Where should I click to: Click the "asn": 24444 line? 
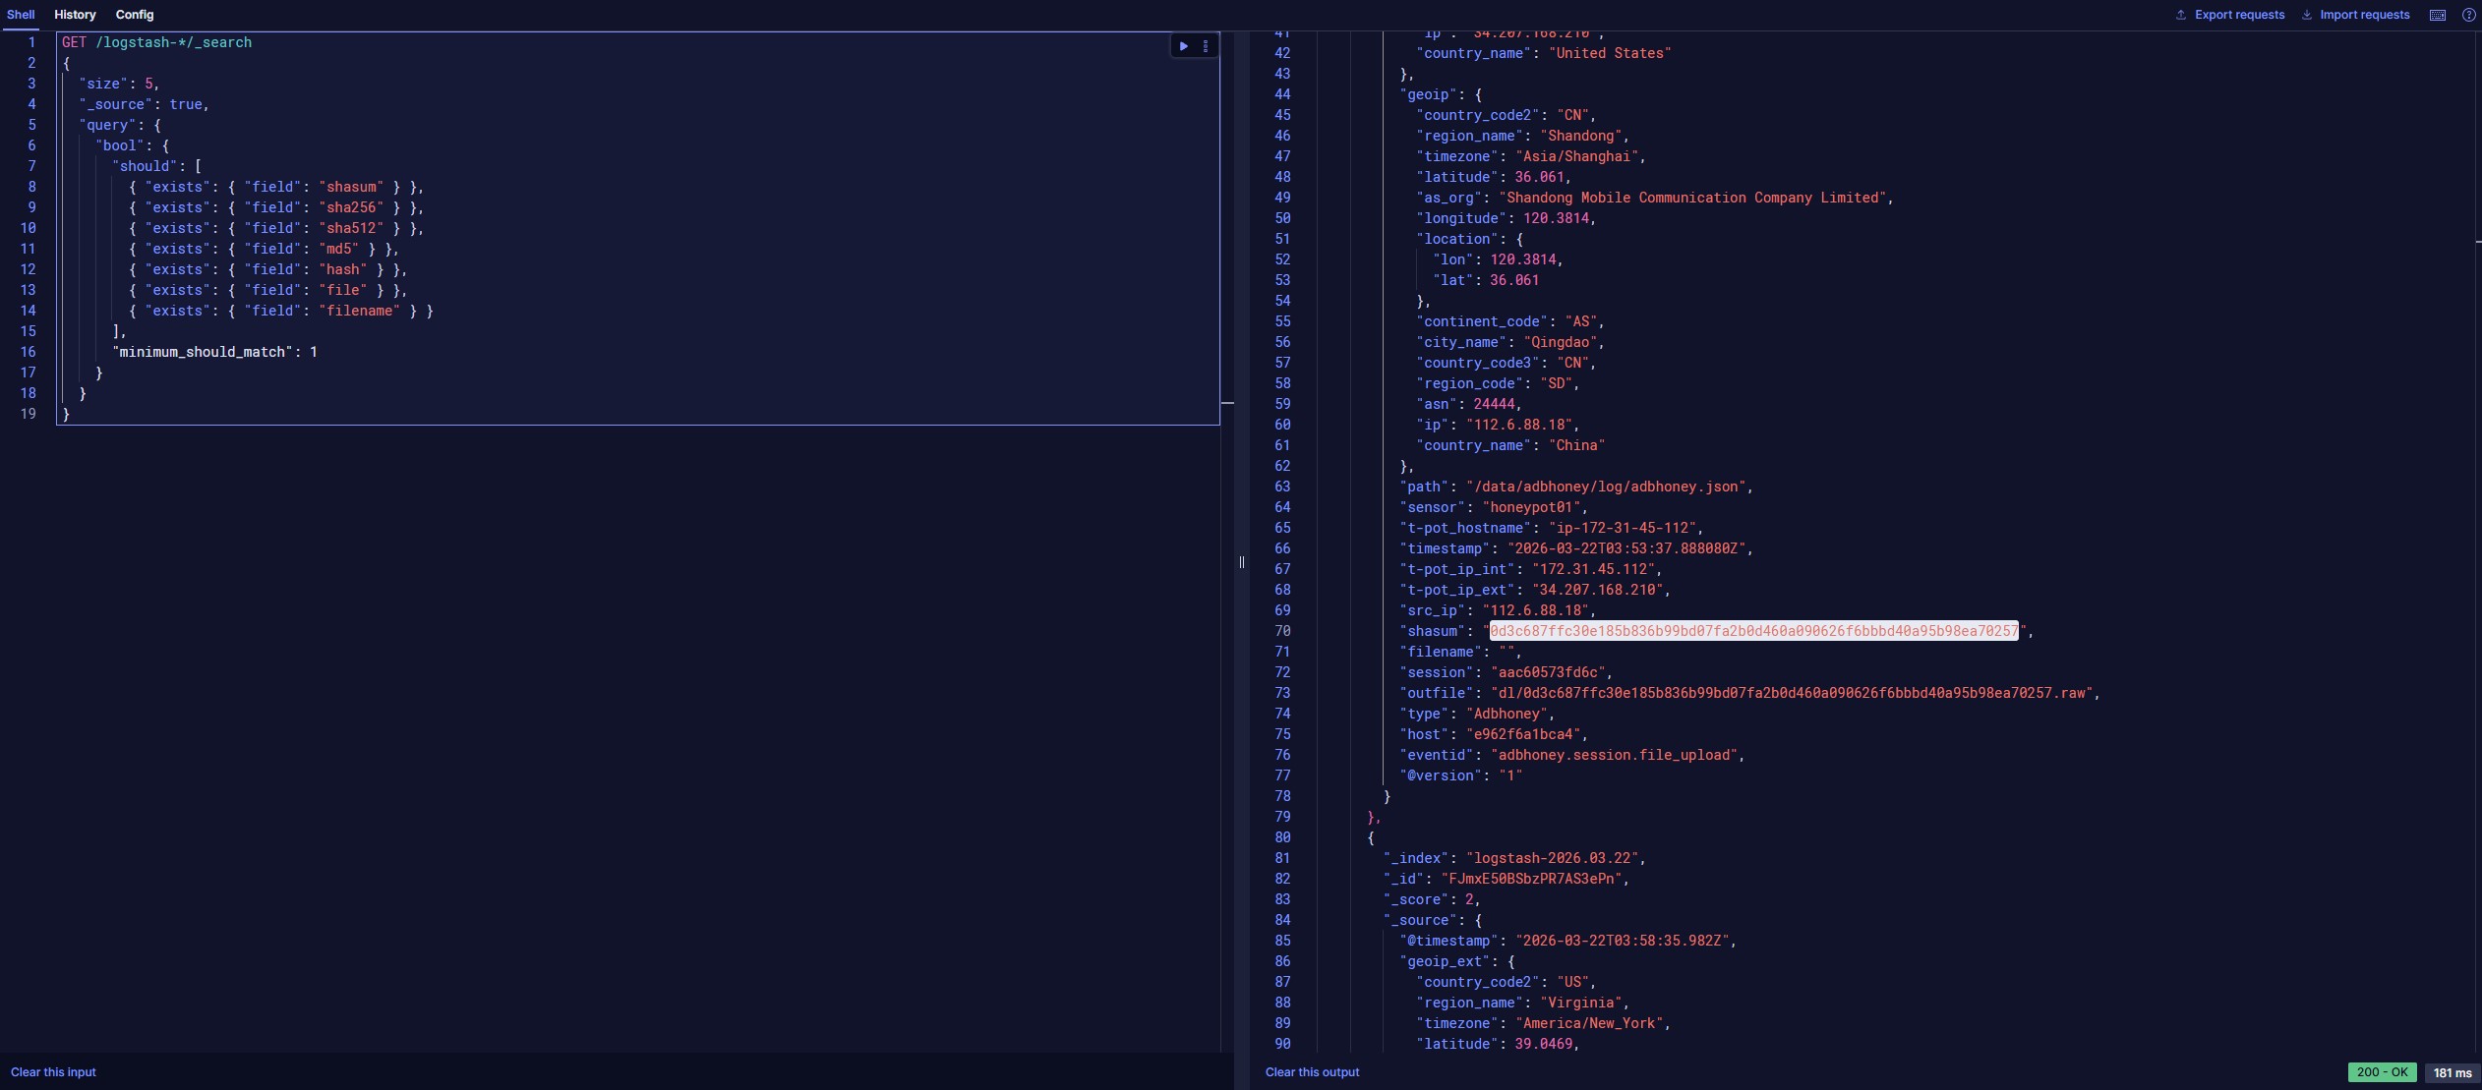[x=1469, y=404]
